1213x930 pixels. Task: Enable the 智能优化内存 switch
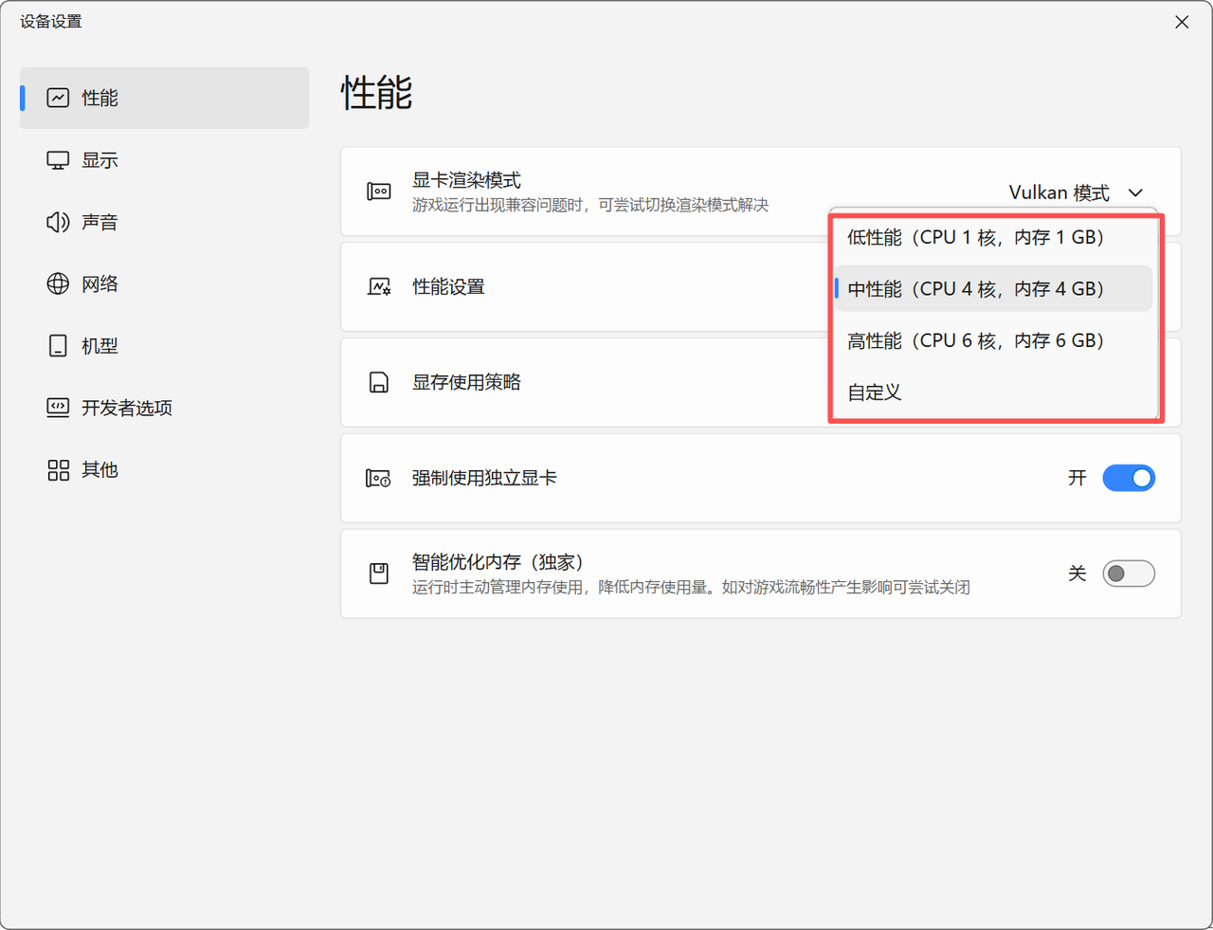click(1129, 574)
